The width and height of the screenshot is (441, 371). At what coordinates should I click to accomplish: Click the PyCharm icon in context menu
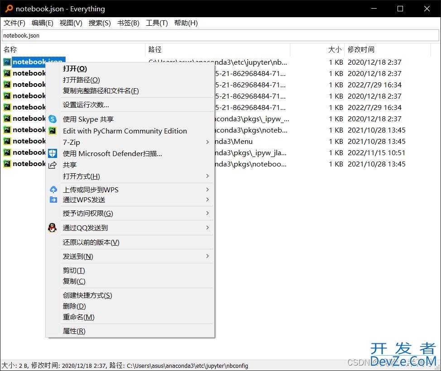[x=53, y=131]
